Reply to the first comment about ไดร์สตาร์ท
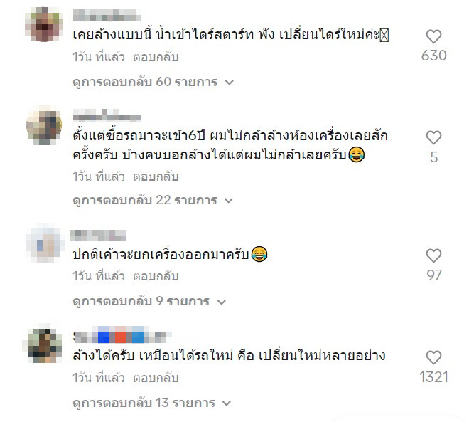This screenshot has width=469, height=422. [x=156, y=57]
